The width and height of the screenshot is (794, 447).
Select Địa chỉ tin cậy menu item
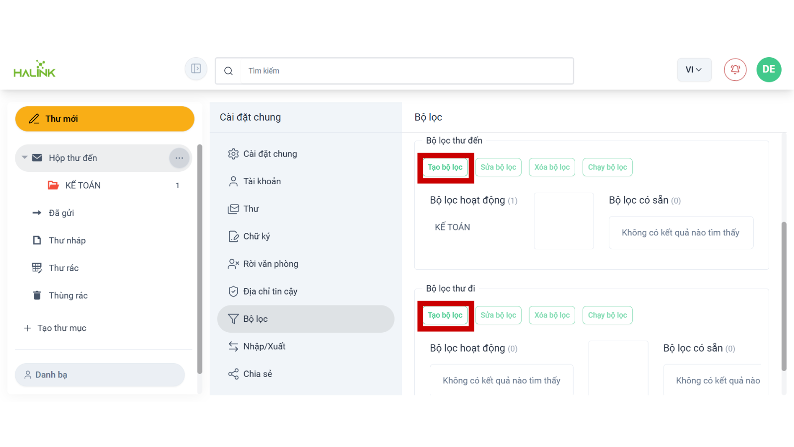click(x=270, y=292)
